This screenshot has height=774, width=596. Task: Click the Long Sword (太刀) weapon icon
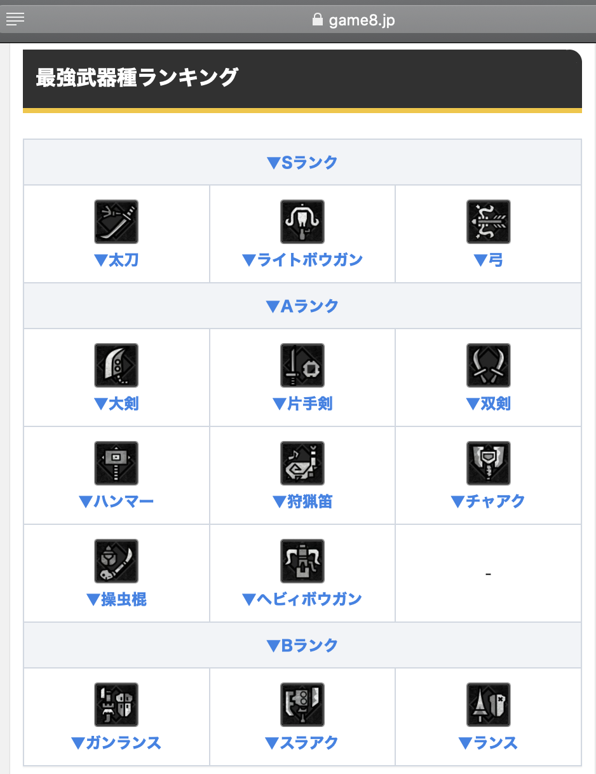(x=116, y=222)
